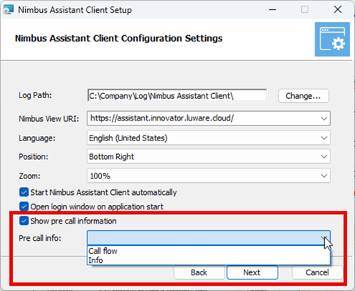Open the Nimbus View URI dropdown
The image size is (355, 291).
tap(324, 118)
